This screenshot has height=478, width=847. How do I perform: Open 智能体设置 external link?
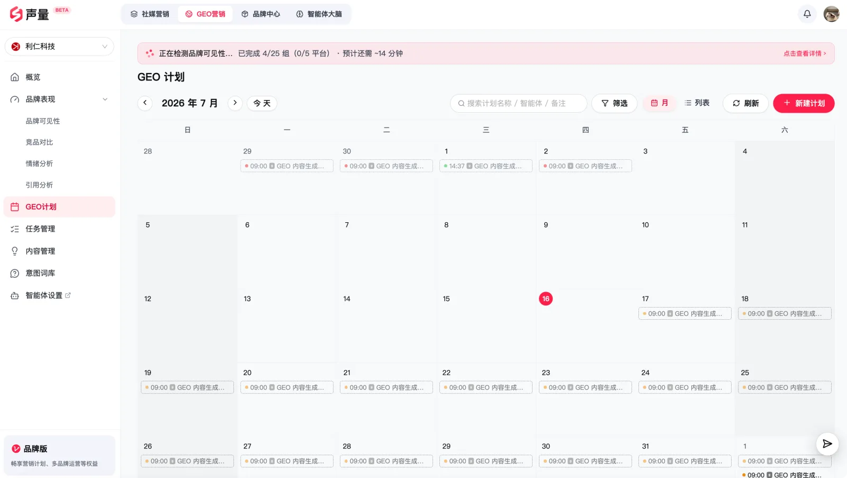59,295
